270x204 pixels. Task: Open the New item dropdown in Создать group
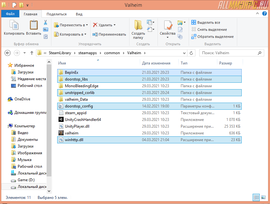point(150,22)
